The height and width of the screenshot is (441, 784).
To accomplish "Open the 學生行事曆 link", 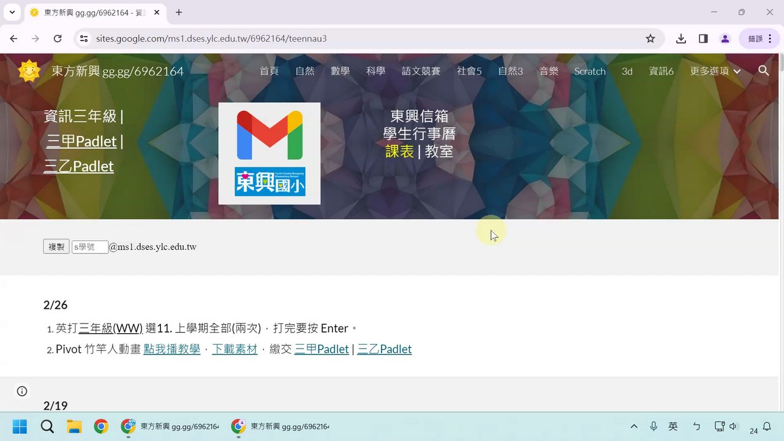I will tap(420, 134).
